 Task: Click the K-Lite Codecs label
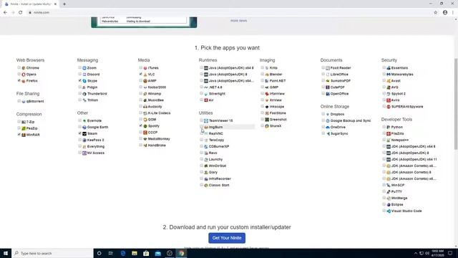coord(159,113)
